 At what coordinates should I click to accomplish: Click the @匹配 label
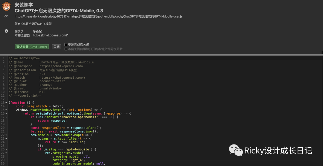click(x=37, y=31)
